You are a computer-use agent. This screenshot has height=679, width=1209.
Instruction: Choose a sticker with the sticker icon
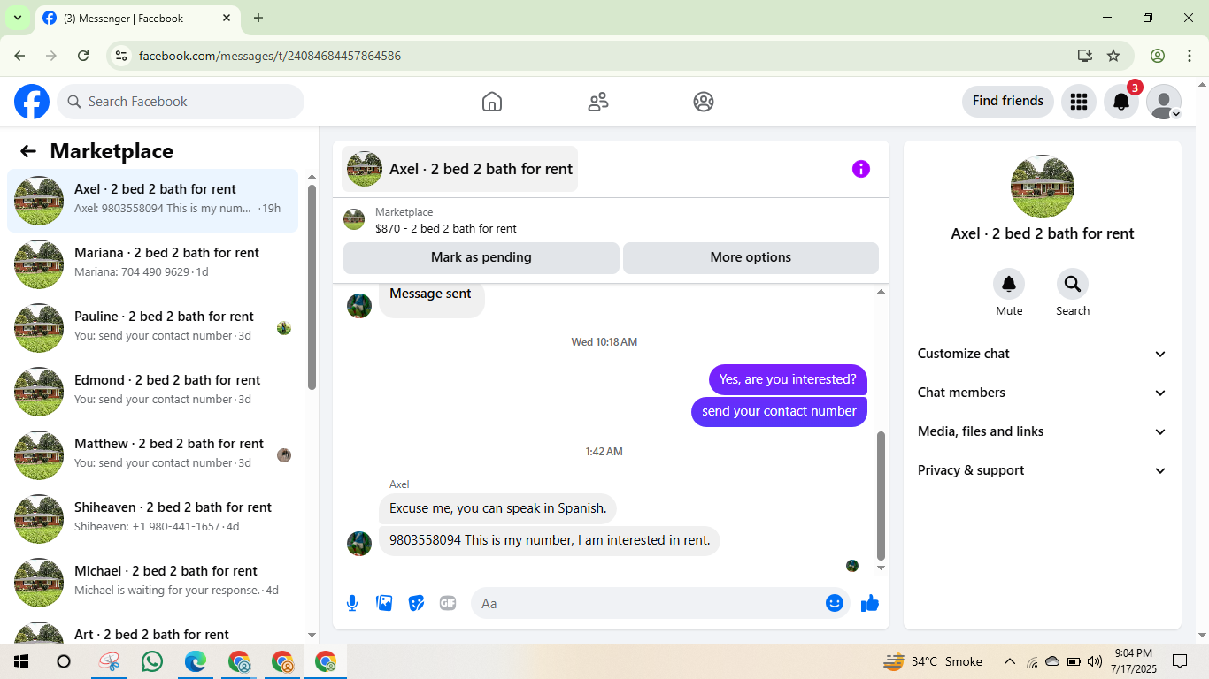[416, 603]
